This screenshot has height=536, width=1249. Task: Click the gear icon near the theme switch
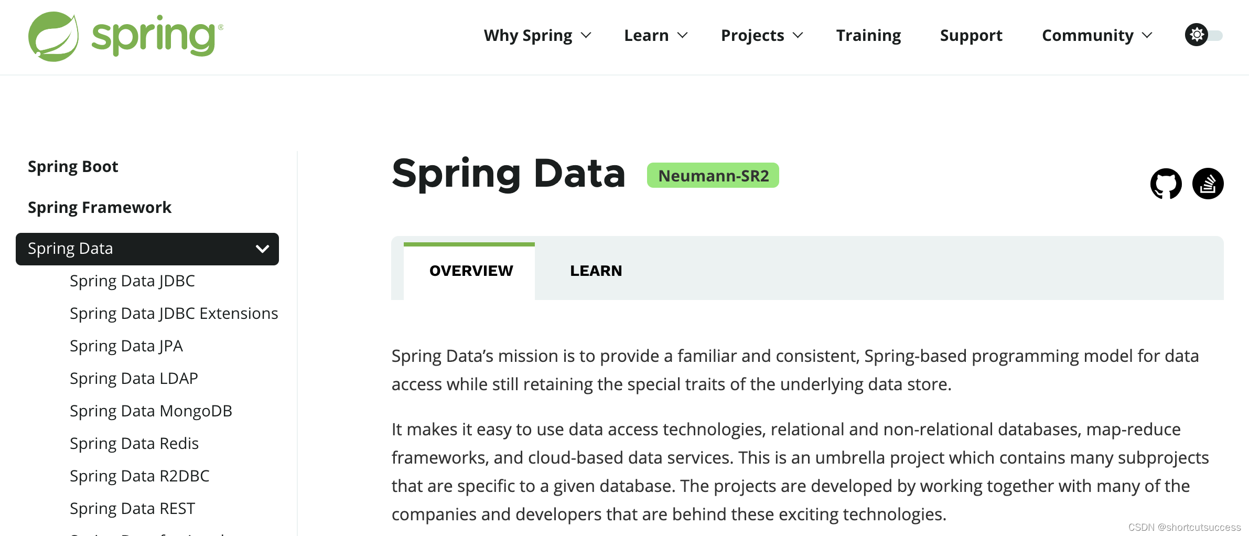click(1197, 35)
